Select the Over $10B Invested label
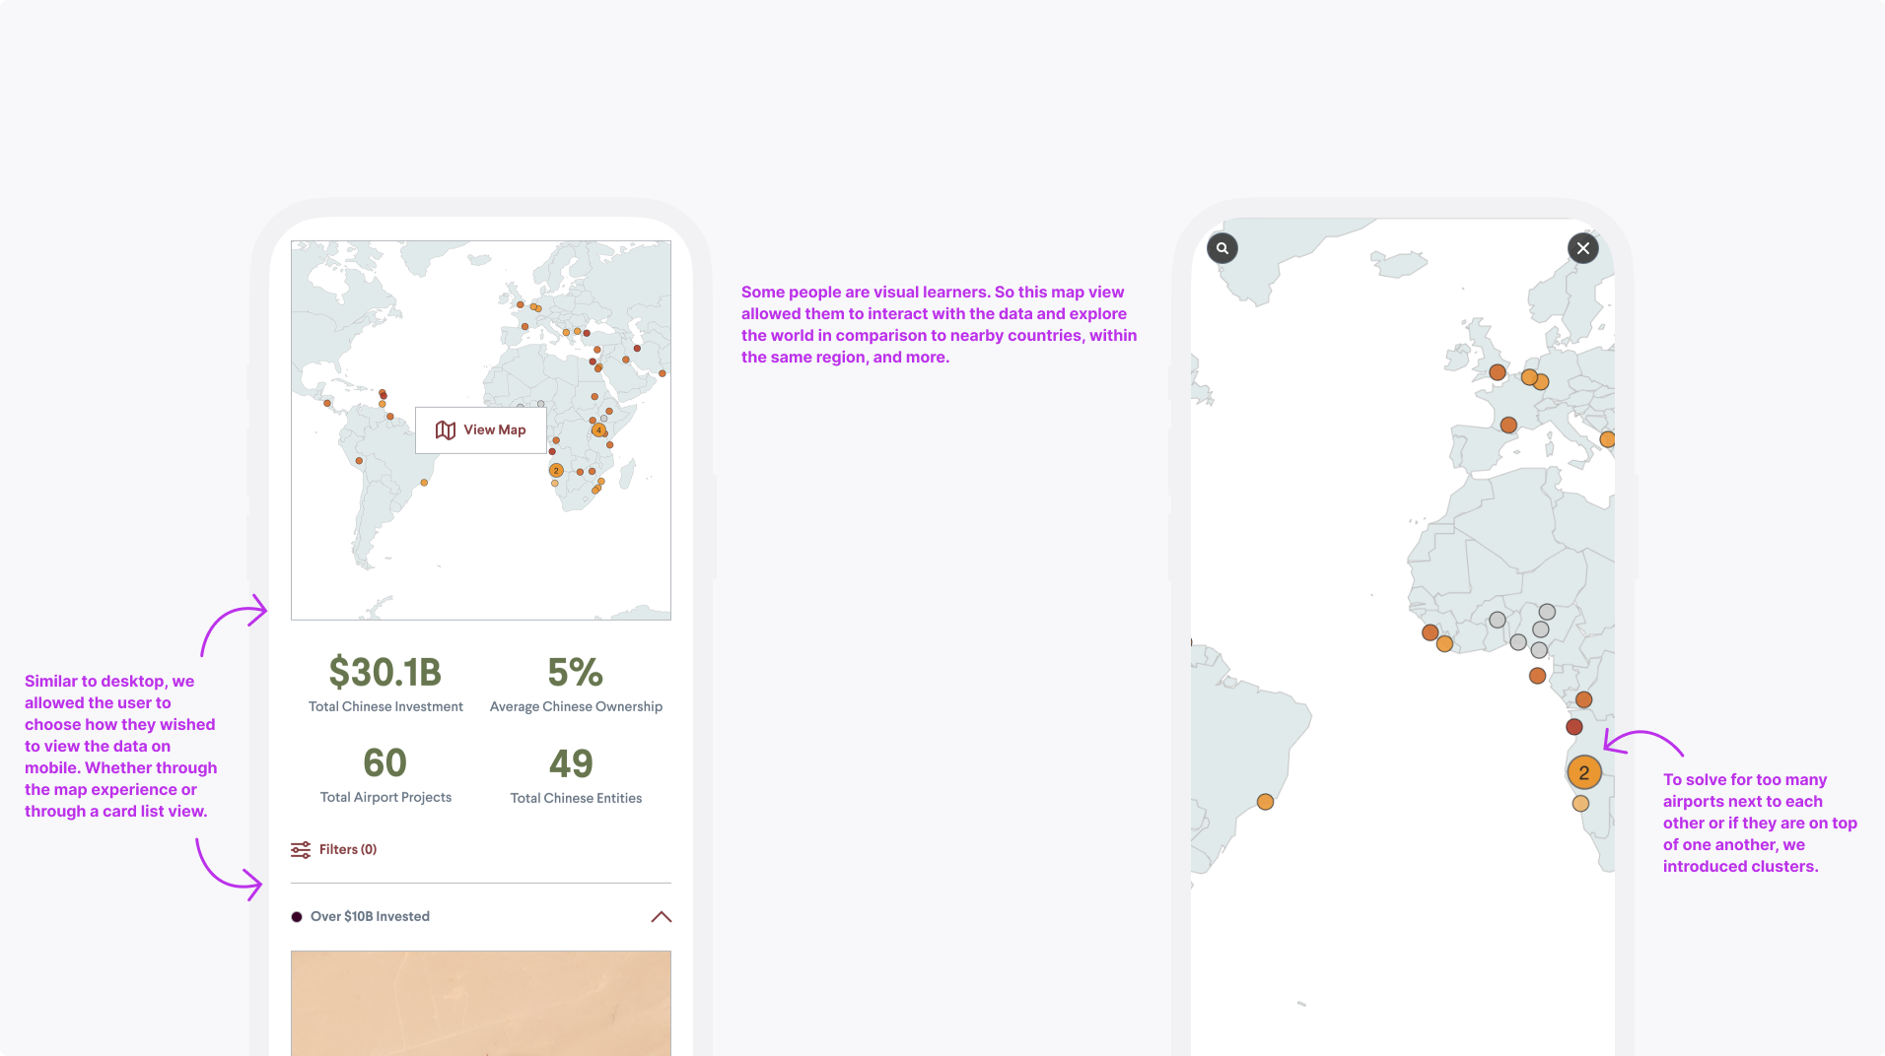Screen dimensions: 1885x1056 coord(370,916)
